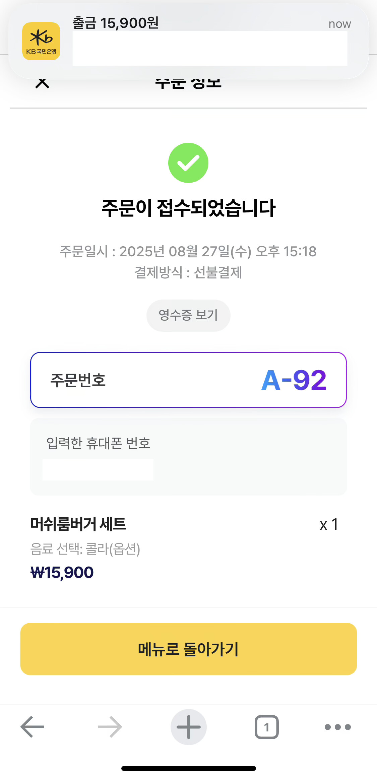377x779 pixels.
Task: Select the 주문번호 A-92 box
Action: pos(188,380)
